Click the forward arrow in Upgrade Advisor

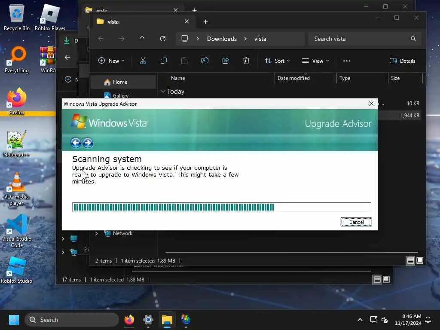tap(88, 143)
